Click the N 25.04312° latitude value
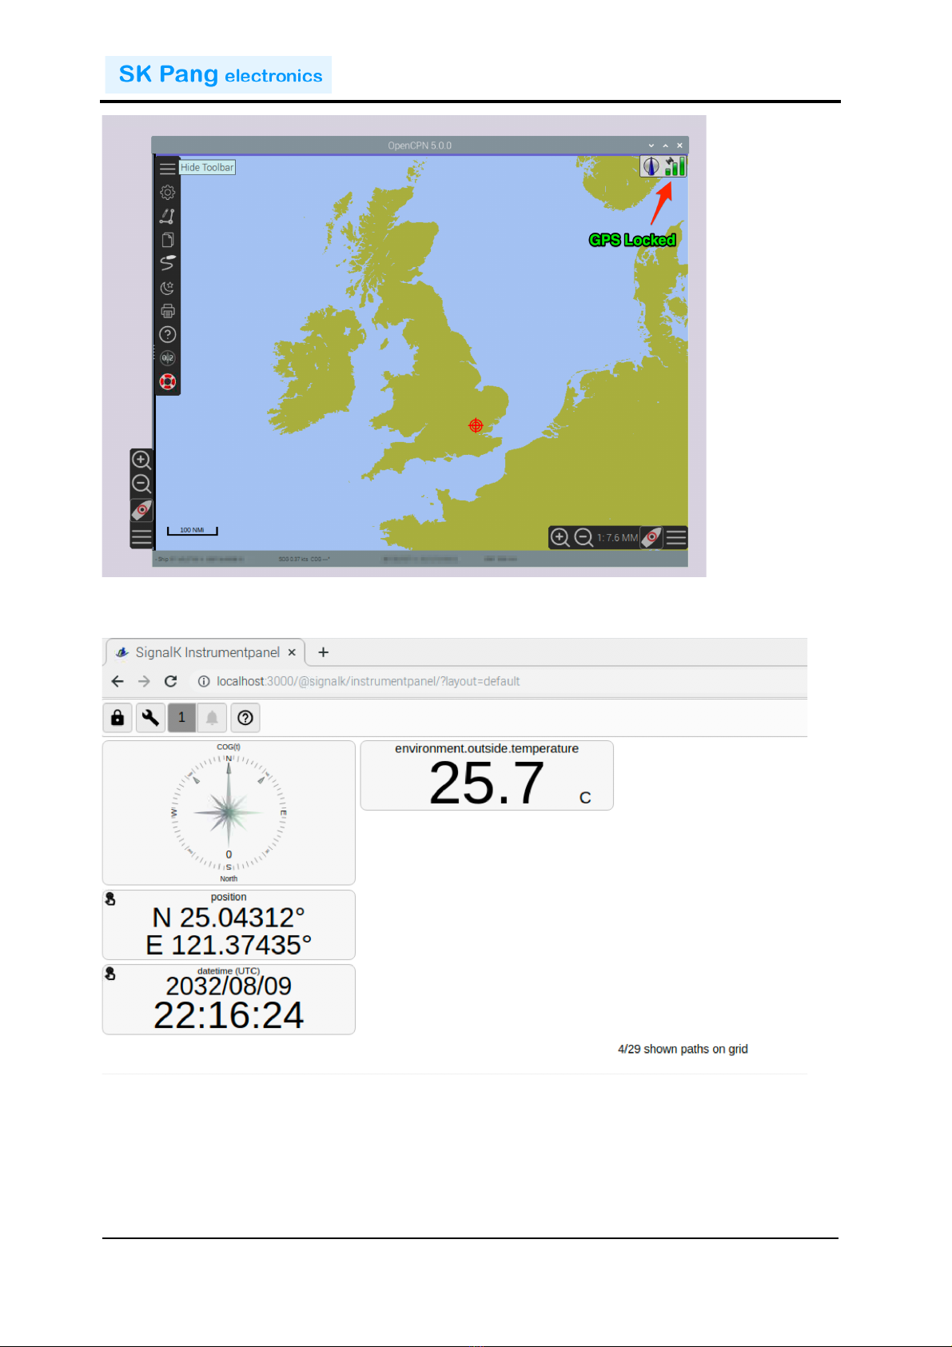Viewport: 952px width, 1347px height. pos(229,917)
